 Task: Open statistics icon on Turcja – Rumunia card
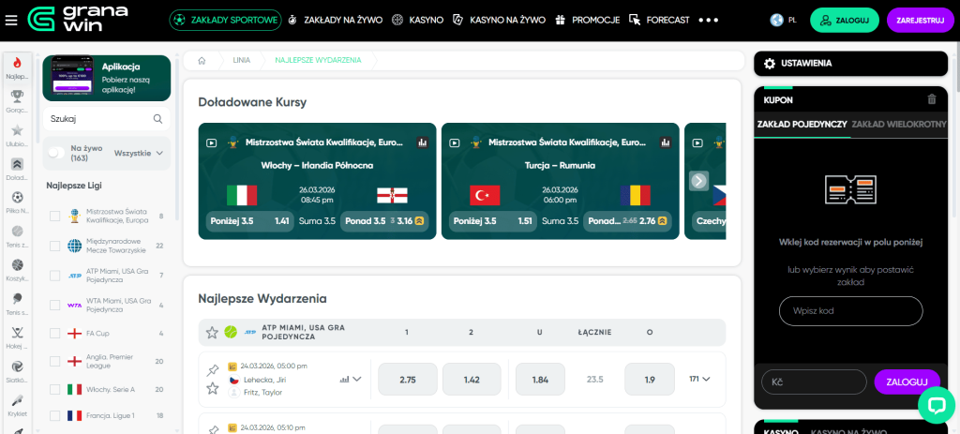pos(665,142)
